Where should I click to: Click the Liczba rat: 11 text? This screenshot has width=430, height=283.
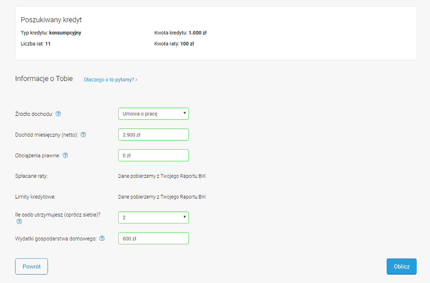pos(36,43)
